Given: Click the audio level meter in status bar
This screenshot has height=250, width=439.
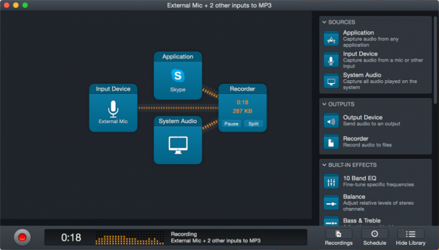Looking at the screenshot, I should coord(130,238).
